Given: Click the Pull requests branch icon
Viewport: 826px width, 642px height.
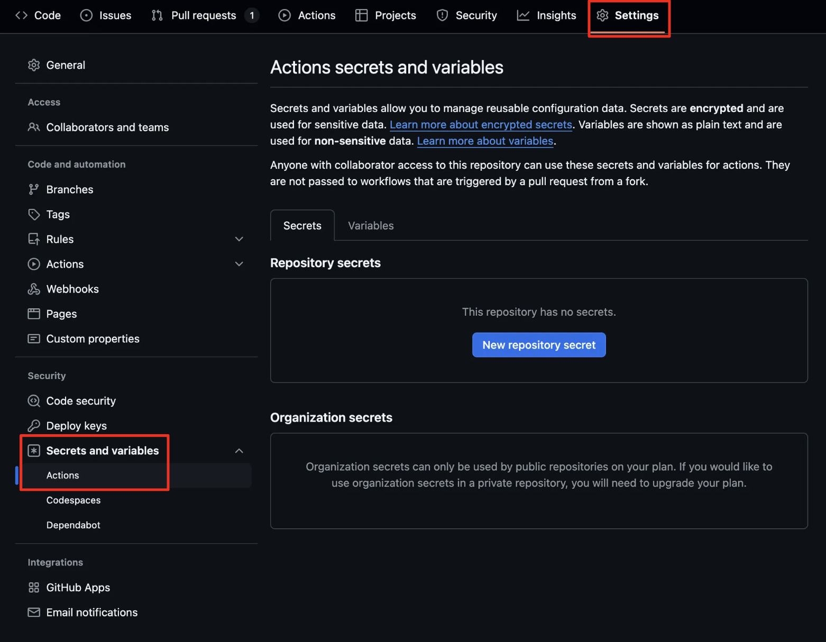Looking at the screenshot, I should pyautogui.click(x=157, y=15).
